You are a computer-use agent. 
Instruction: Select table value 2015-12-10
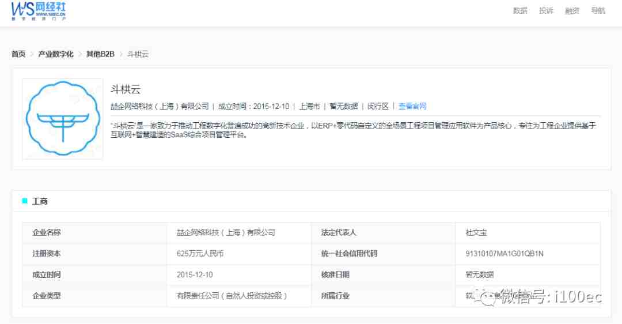(195, 275)
